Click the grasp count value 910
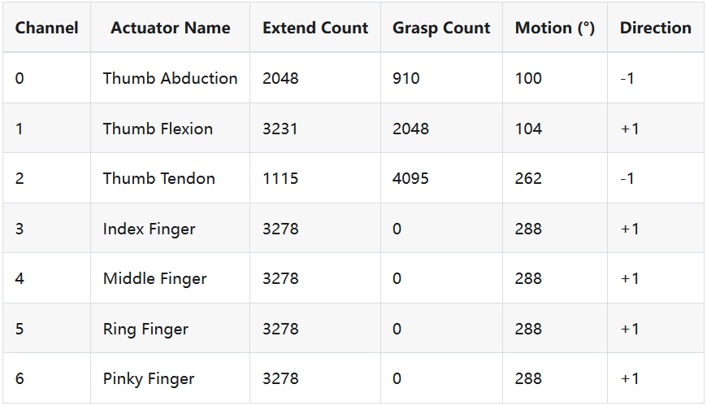This screenshot has width=707, height=406. tap(406, 78)
